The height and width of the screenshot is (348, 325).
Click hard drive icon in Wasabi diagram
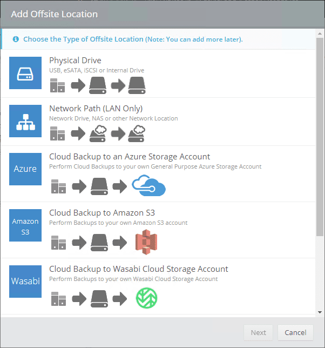coord(99,299)
